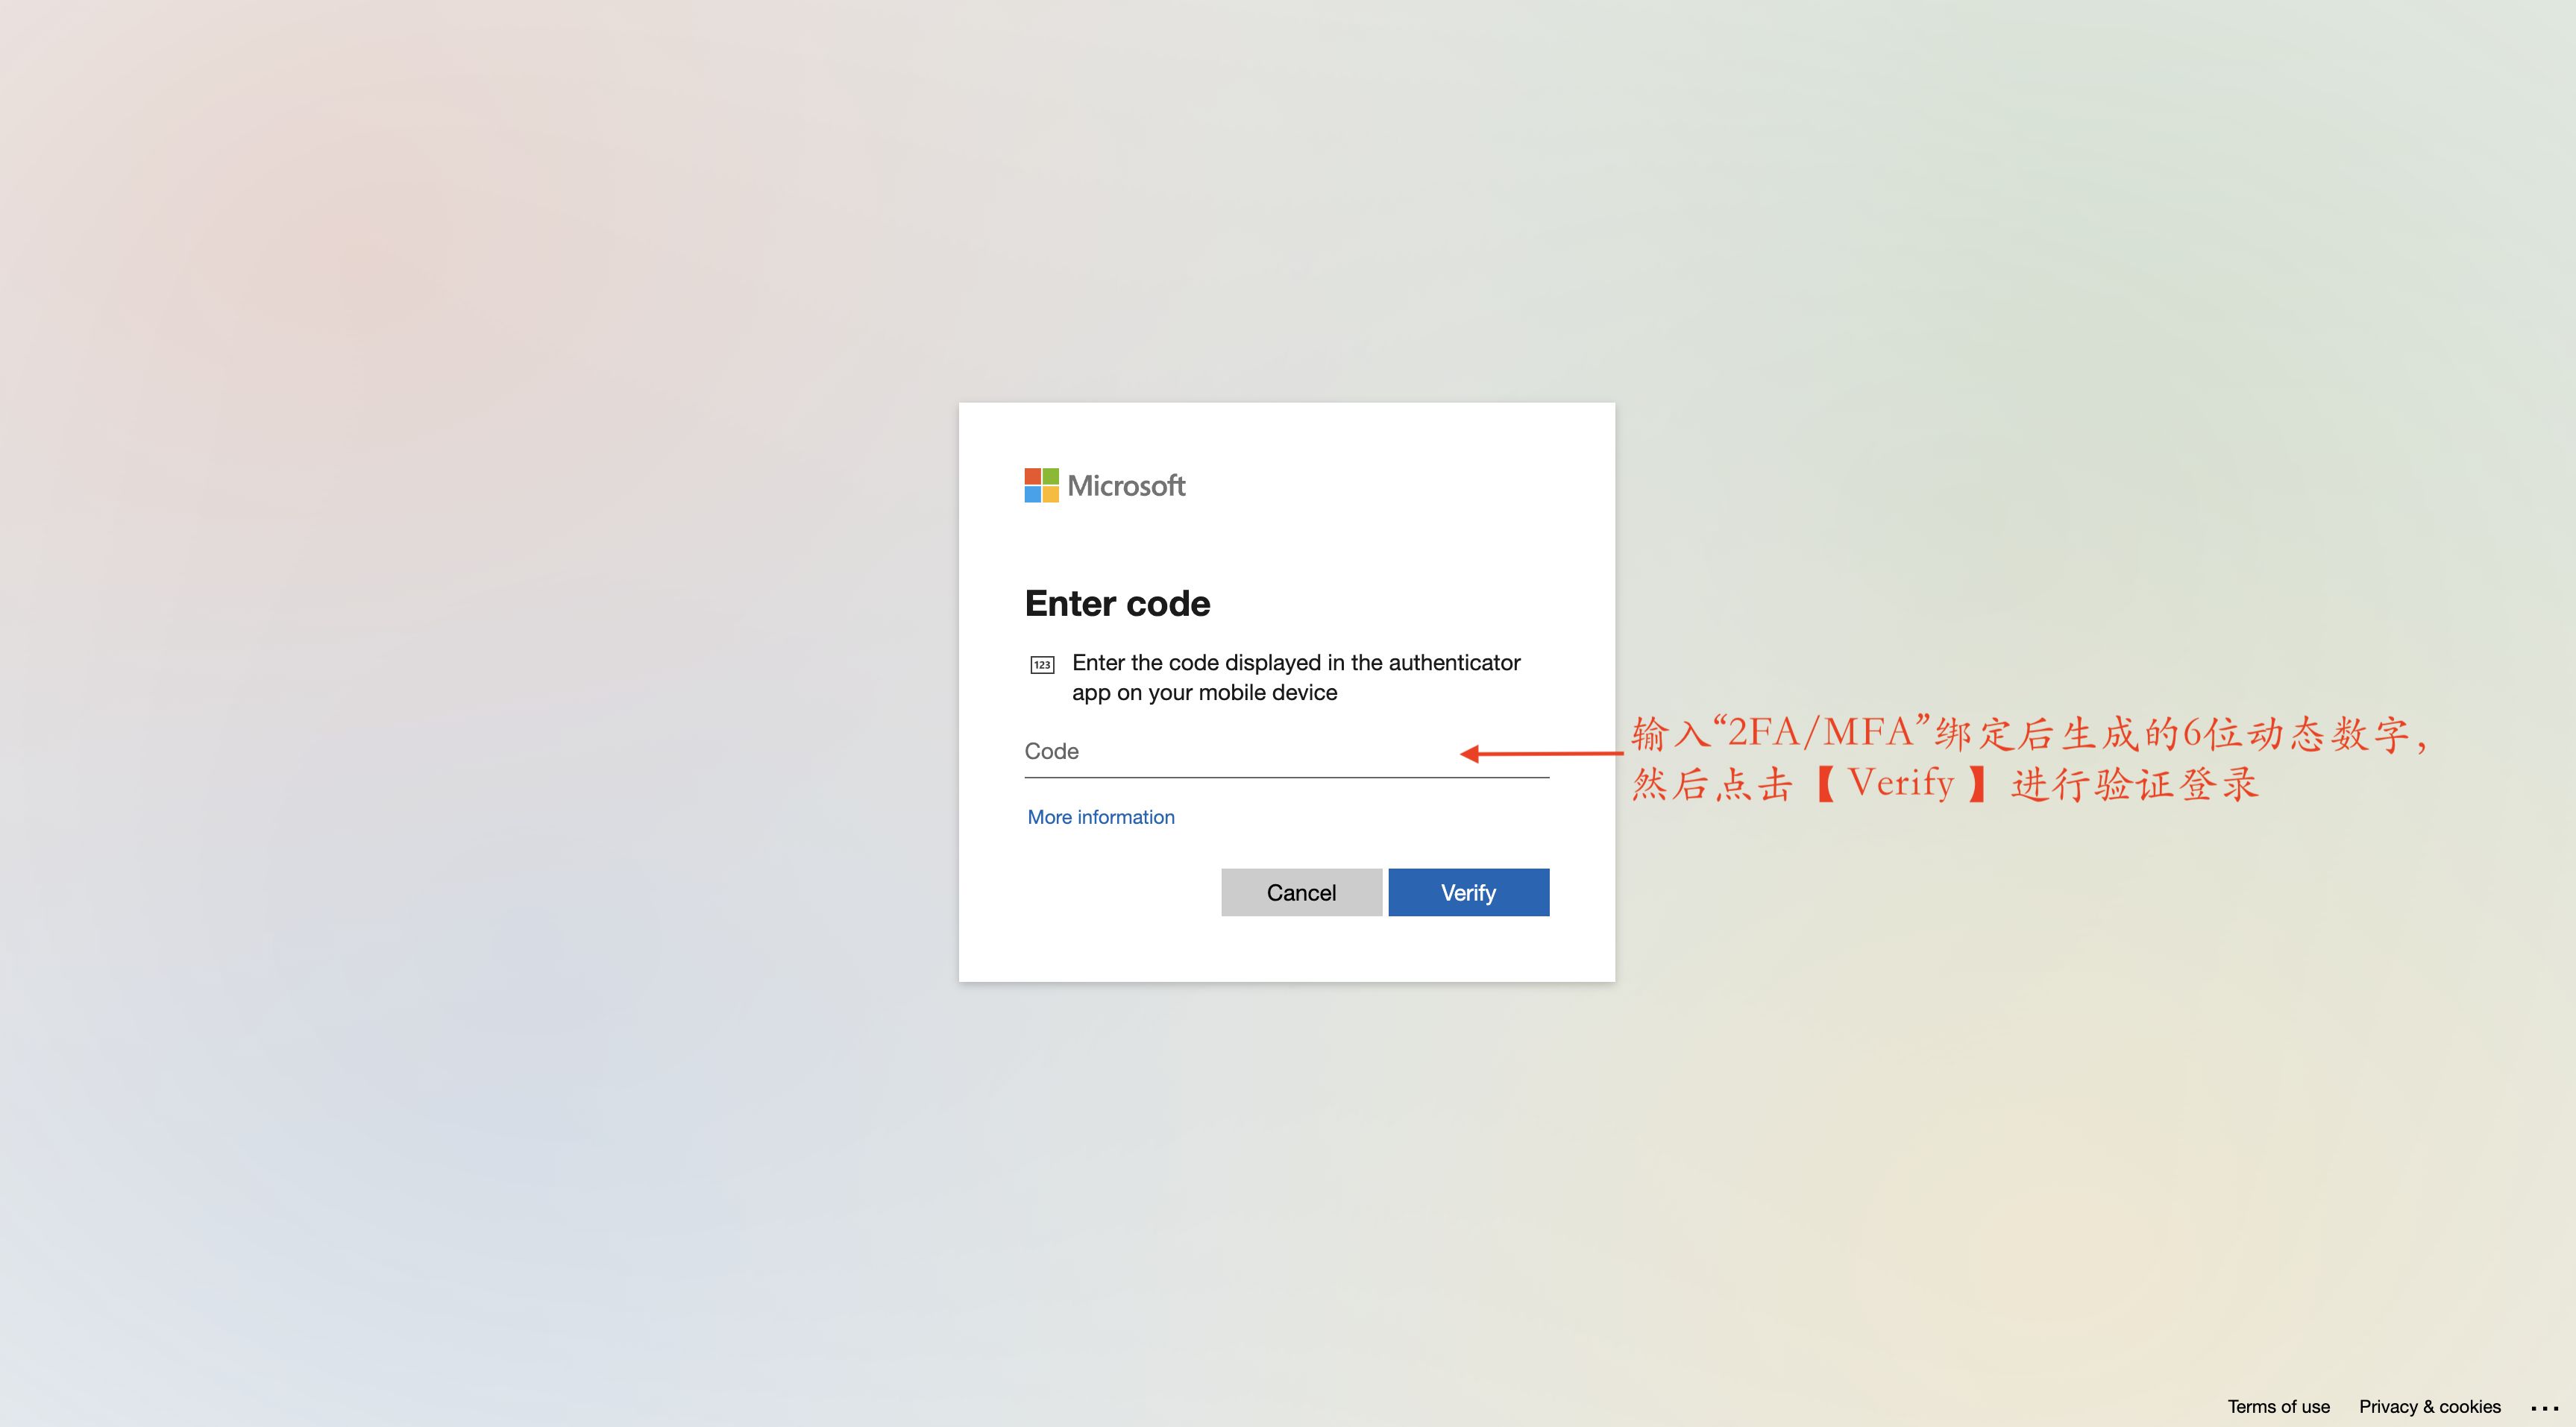
Task: Click the green square of Microsoft logo
Action: pyautogui.click(x=1051, y=476)
